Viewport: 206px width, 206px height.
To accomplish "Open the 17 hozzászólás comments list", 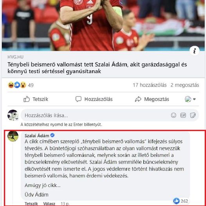I will [150, 85].
